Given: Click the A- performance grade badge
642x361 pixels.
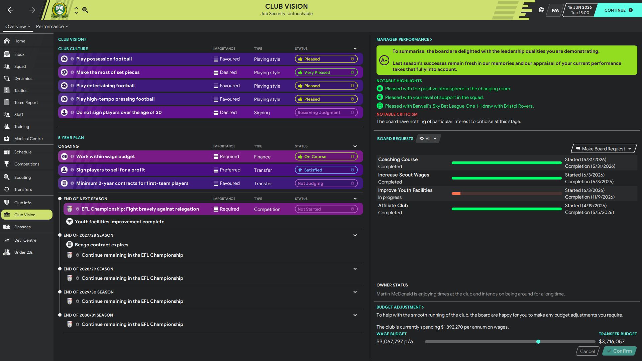Looking at the screenshot, I should coord(384,60).
